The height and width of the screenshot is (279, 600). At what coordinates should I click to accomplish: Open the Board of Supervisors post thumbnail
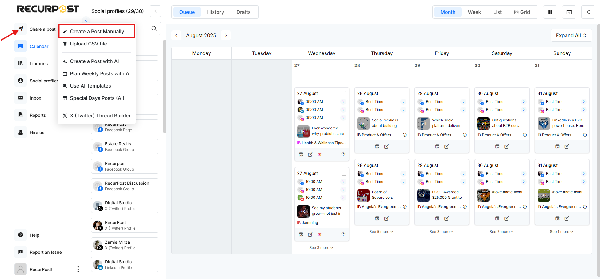pyautogui.click(x=363, y=195)
